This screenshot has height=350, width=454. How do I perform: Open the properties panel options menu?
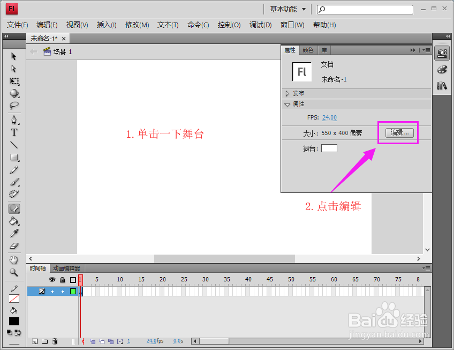click(x=426, y=50)
